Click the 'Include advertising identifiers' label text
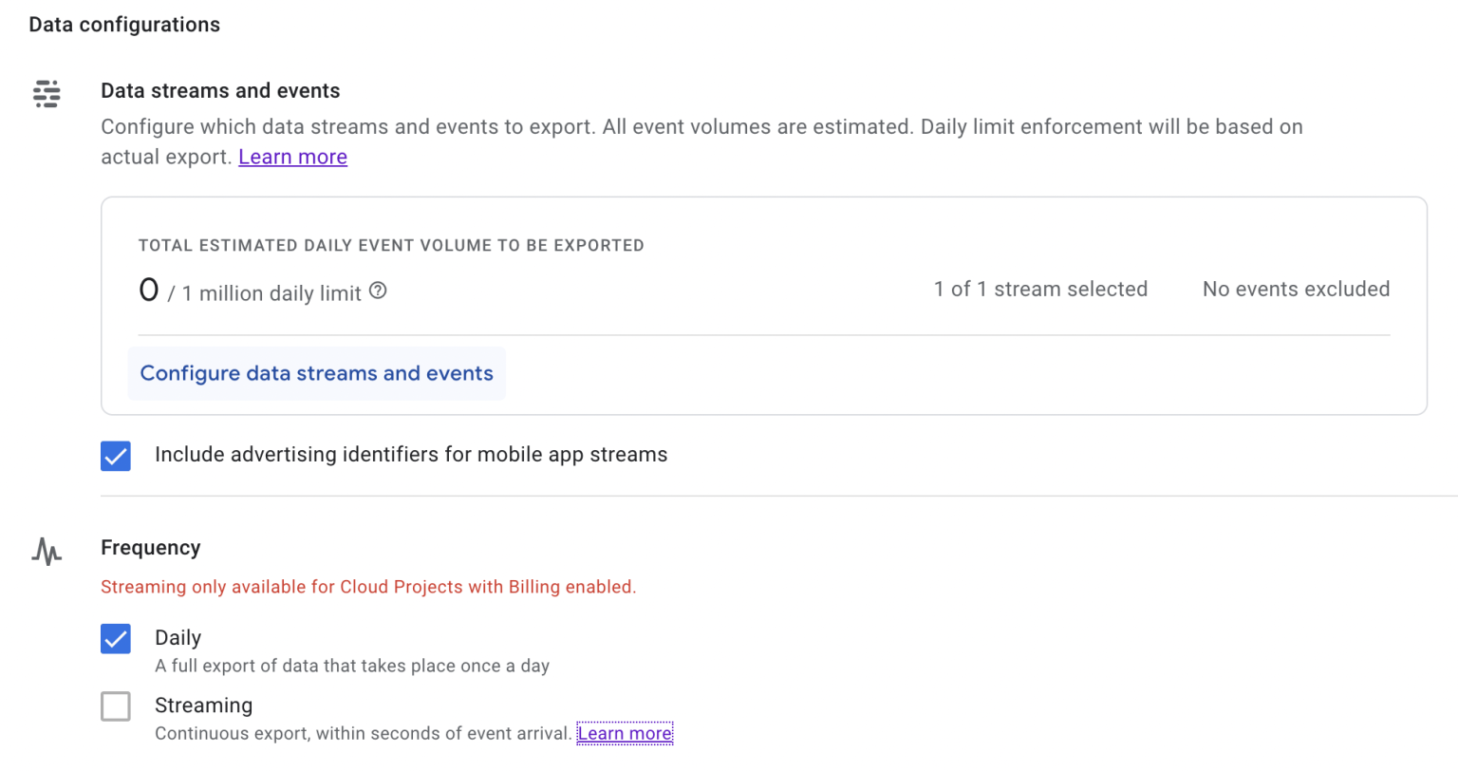 411,455
